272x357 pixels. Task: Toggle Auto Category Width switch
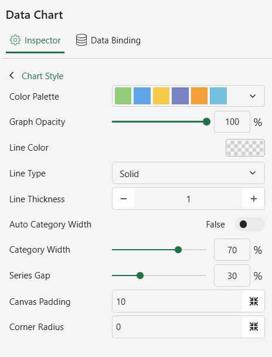pyautogui.click(x=250, y=225)
